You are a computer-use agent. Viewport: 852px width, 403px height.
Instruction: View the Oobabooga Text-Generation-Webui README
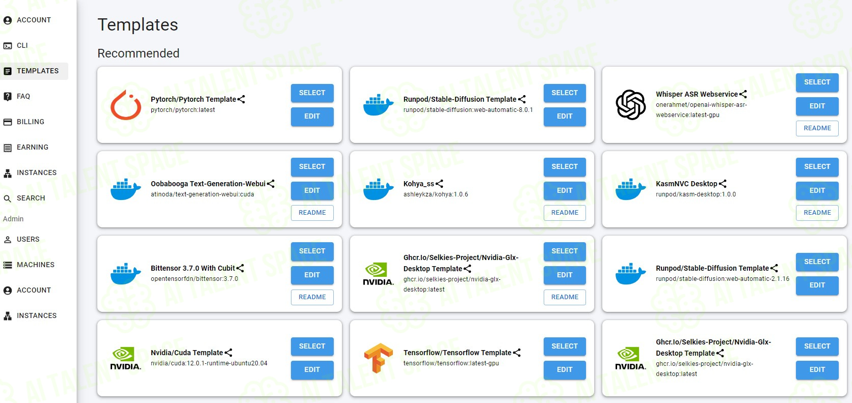coord(312,213)
